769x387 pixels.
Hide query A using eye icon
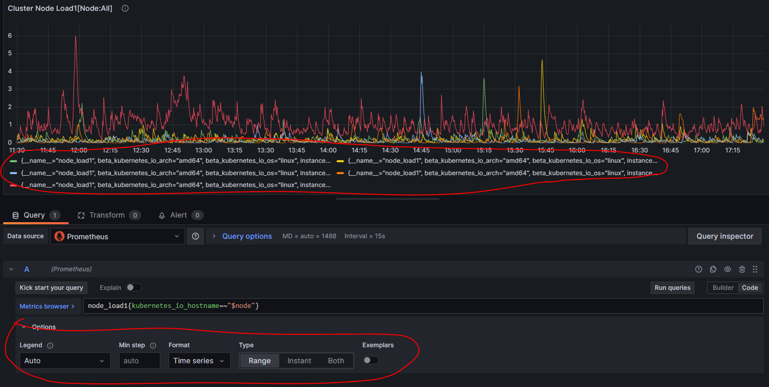pyautogui.click(x=728, y=269)
